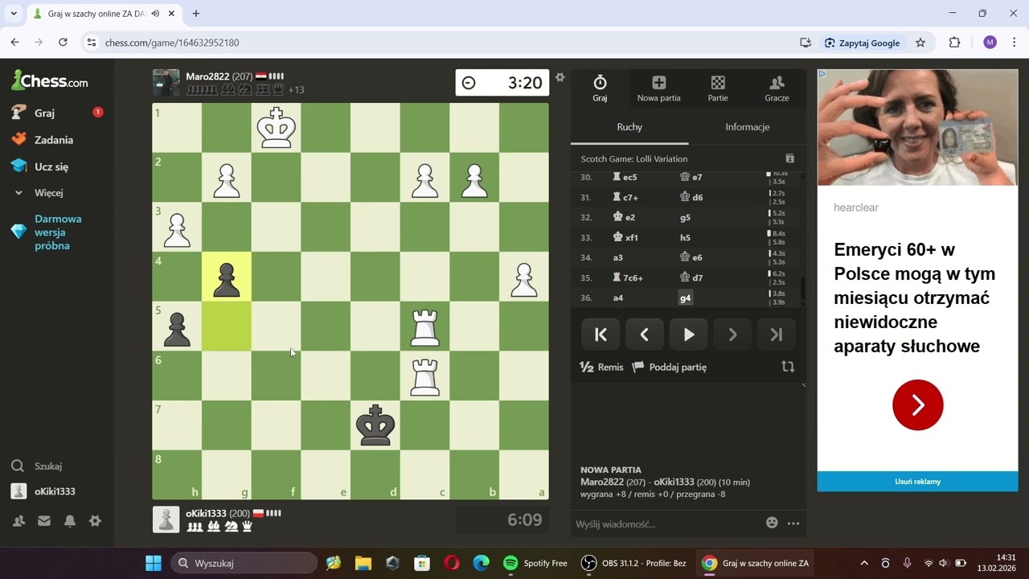Viewport: 1029px width, 579px height.
Task: Reload the page
Action: click(x=63, y=43)
